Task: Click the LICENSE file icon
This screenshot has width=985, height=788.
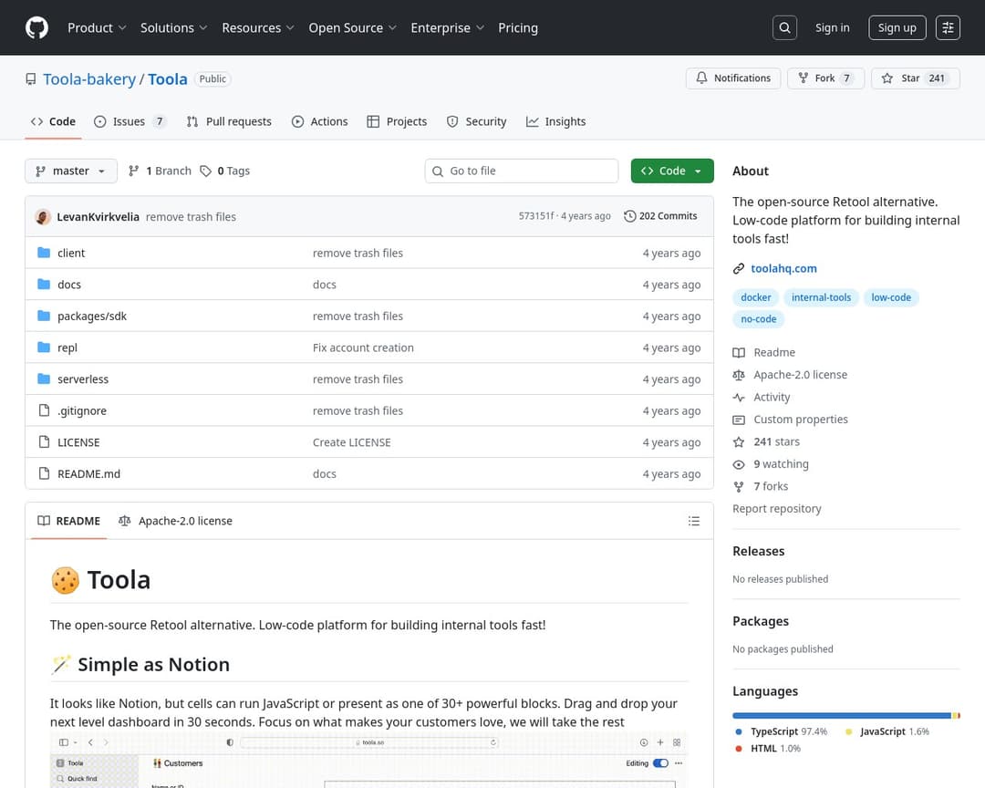Action: click(44, 442)
